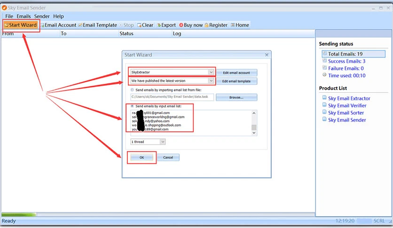Screen dimensions: 393x228
Task: Click the 12:19:20 time in status bar
Action: (x=345, y=221)
